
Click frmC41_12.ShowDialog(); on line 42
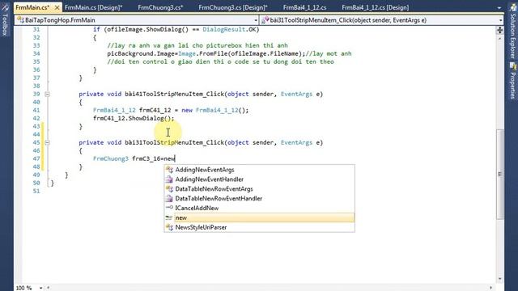pyautogui.click(x=134, y=118)
